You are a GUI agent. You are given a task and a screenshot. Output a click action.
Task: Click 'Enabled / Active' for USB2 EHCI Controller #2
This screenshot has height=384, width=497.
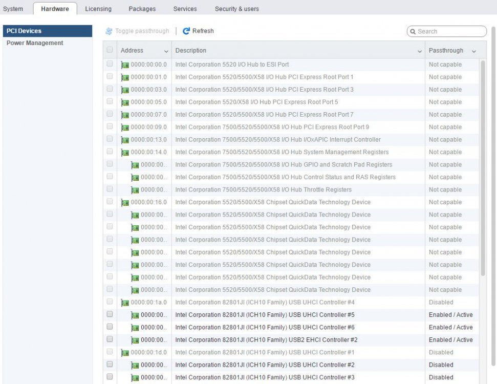[x=450, y=340]
